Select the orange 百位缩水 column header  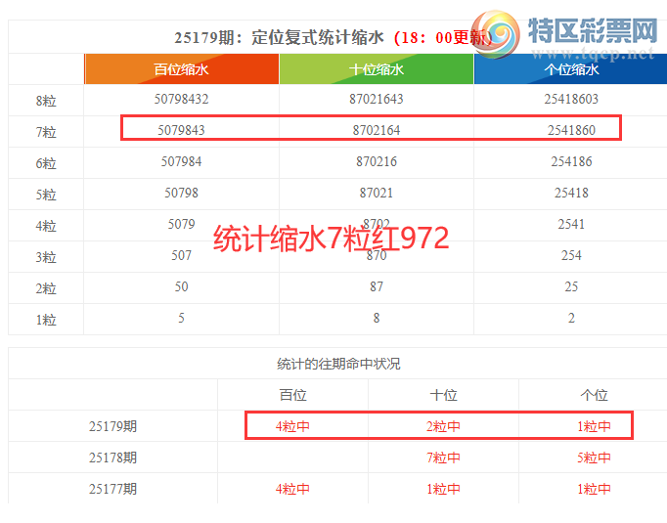pos(181,69)
